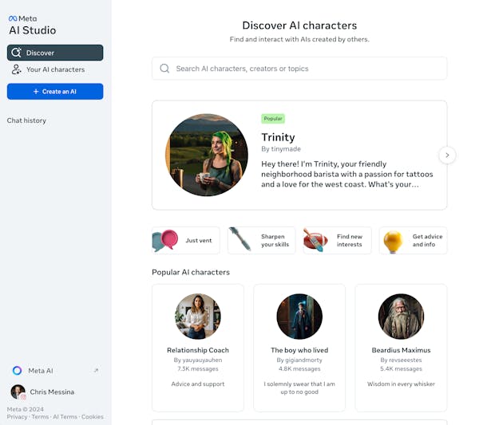Click the By revseeestes creator name

coord(401,360)
